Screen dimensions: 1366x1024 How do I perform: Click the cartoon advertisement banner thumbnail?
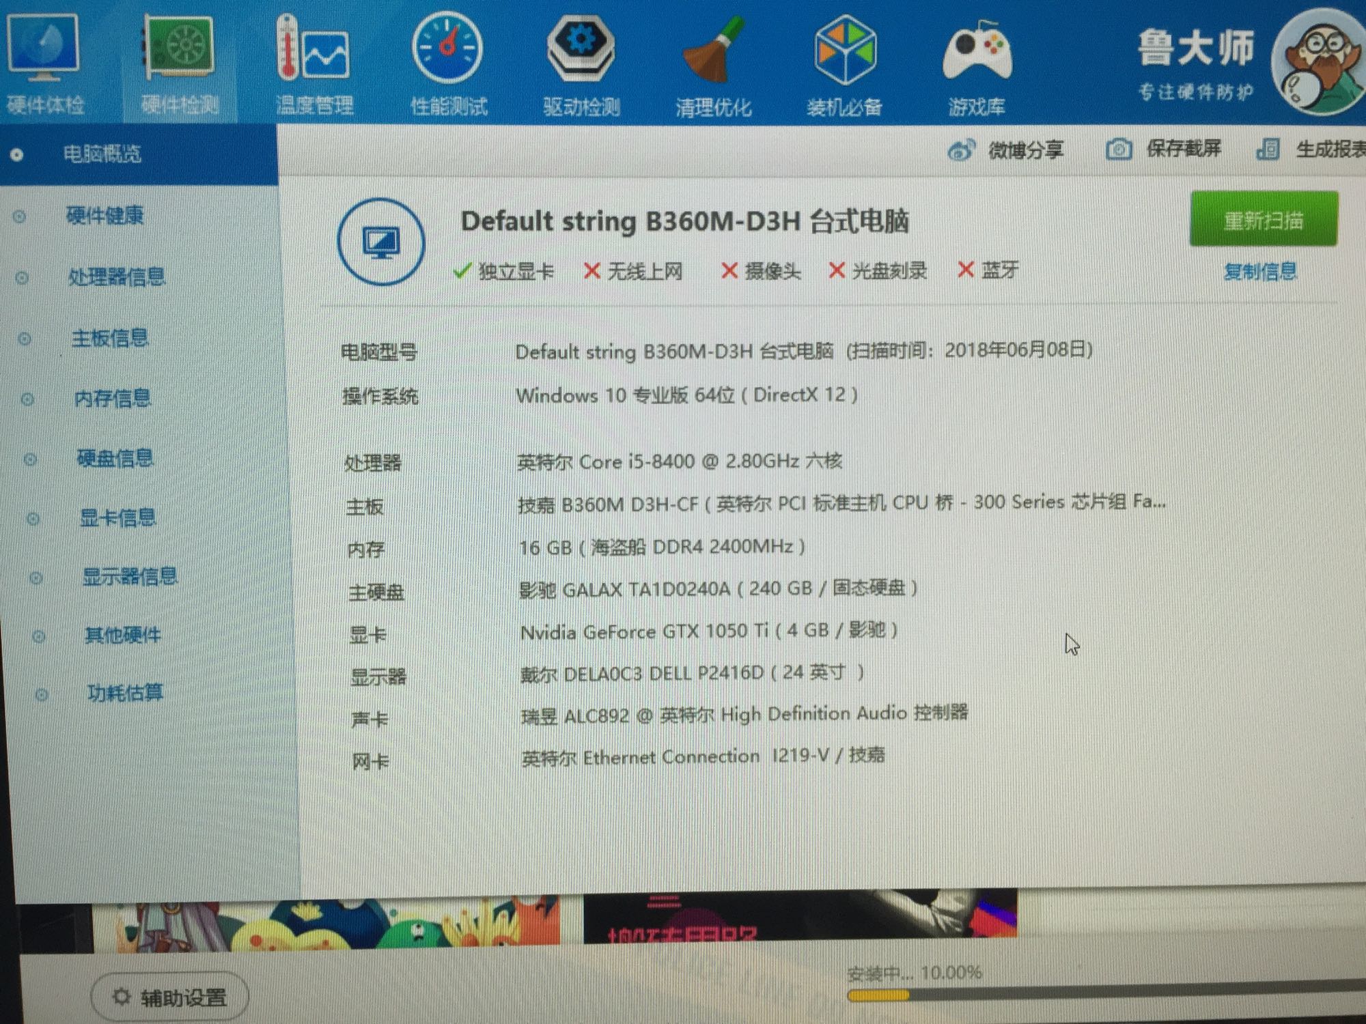tap(326, 925)
